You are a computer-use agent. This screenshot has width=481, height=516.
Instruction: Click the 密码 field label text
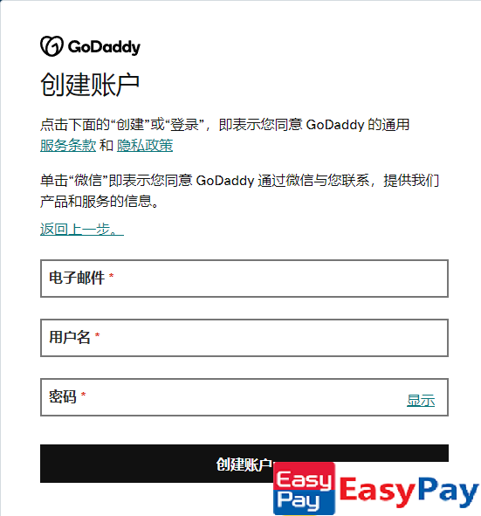tap(63, 396)
